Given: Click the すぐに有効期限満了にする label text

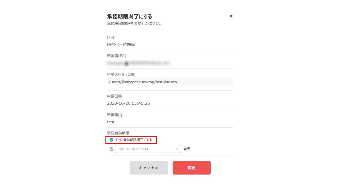Looking at the screenshot, I should point(134,140).
